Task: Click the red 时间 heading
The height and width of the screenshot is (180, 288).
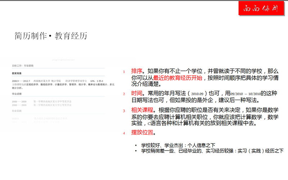Action: pos(137,93)
